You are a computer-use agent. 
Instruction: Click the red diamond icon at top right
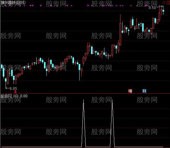click(164, 2)
